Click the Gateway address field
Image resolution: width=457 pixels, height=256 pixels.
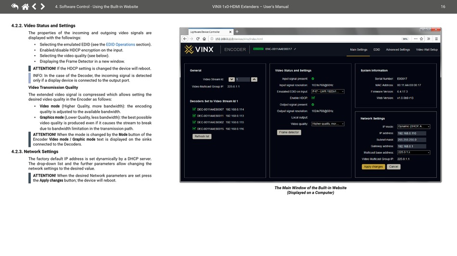(411, 146)
